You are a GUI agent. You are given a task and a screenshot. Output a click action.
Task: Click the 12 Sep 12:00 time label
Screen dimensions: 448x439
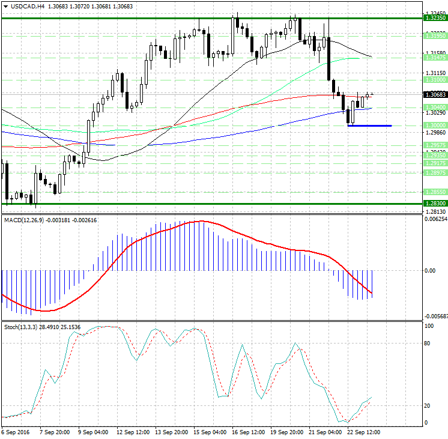click(x=132, y=432)
